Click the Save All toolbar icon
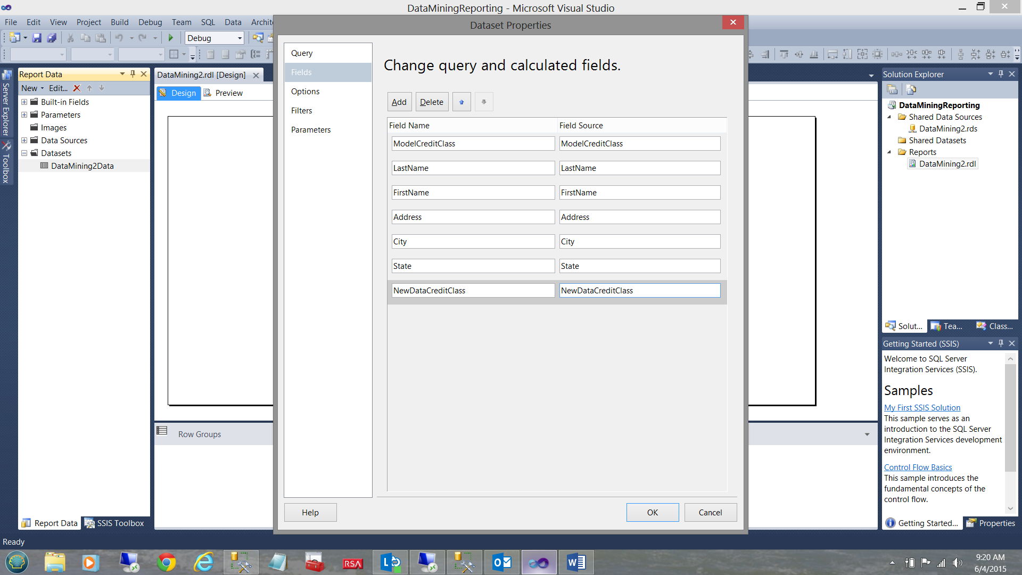The height and width of the screenshot is (575, 1022). pos(52,38)
